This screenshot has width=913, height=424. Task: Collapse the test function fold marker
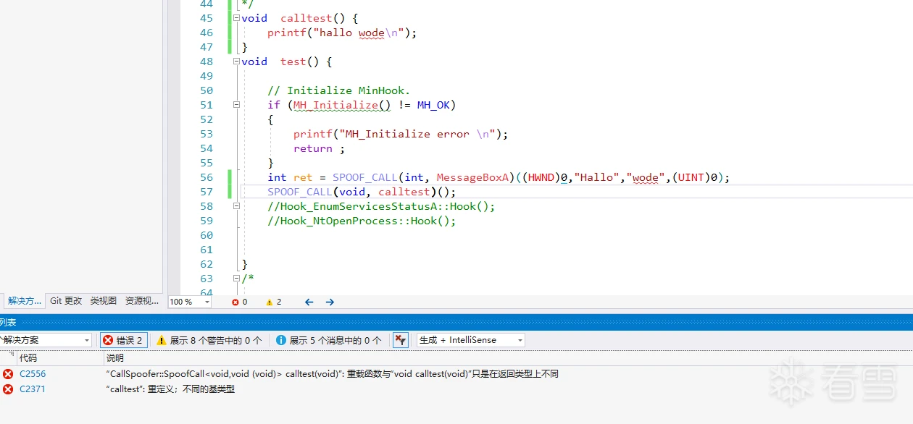tap(236, 62)
